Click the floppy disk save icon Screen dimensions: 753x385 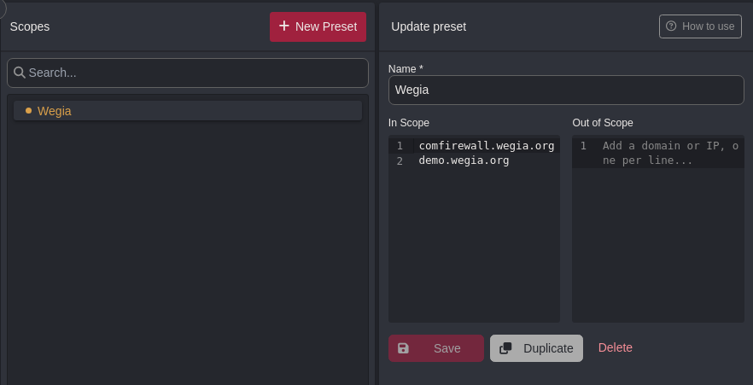click(x=403, y=348)
